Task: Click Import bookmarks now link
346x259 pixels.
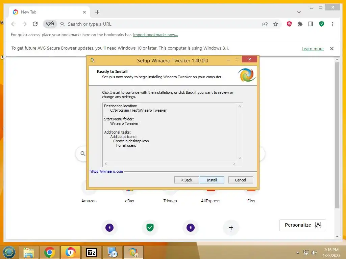Action: 155,35
